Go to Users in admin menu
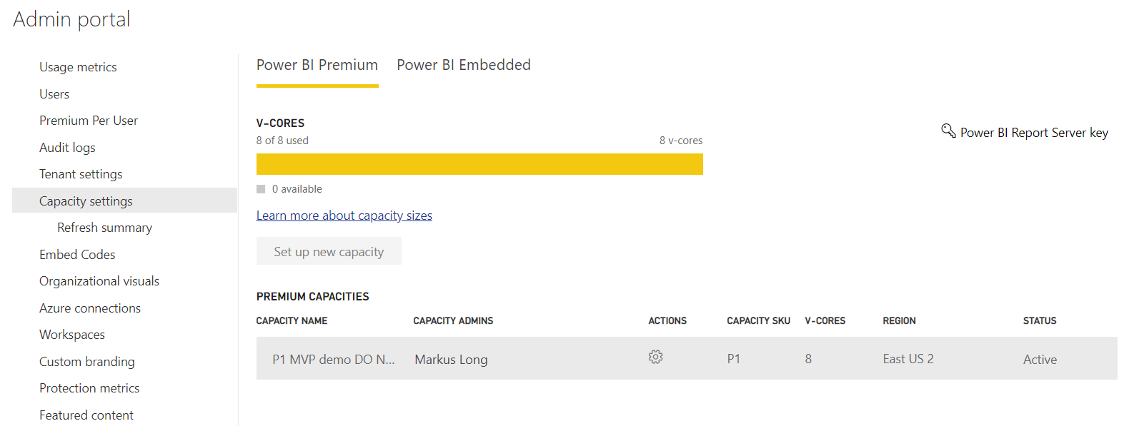 [54, 94]
